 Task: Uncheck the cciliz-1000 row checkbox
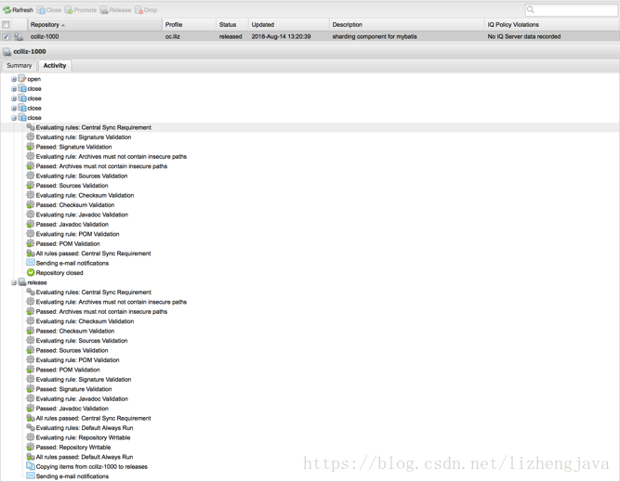point(6,36)
